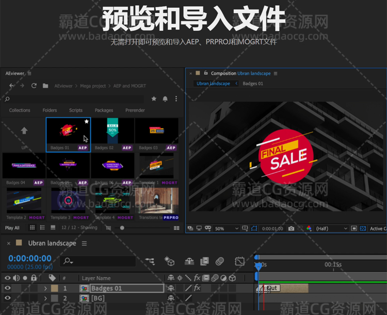Viewport: 387px width, 315px height.
Task: Click the AEviewer forward arrow
Action: 22,86
